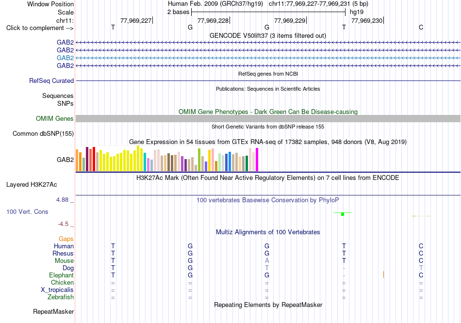Open '100 vertebrates Basewise Conservation by PhyloP' title

coord(268,200)
